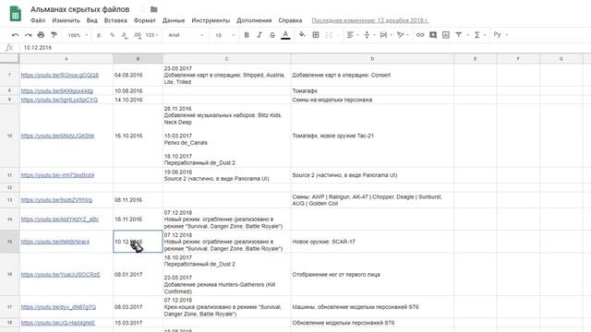The width and height of the screenshot is (591, 332).
Task: Open the Вставка menu
Action: click(x=115, y=20)
